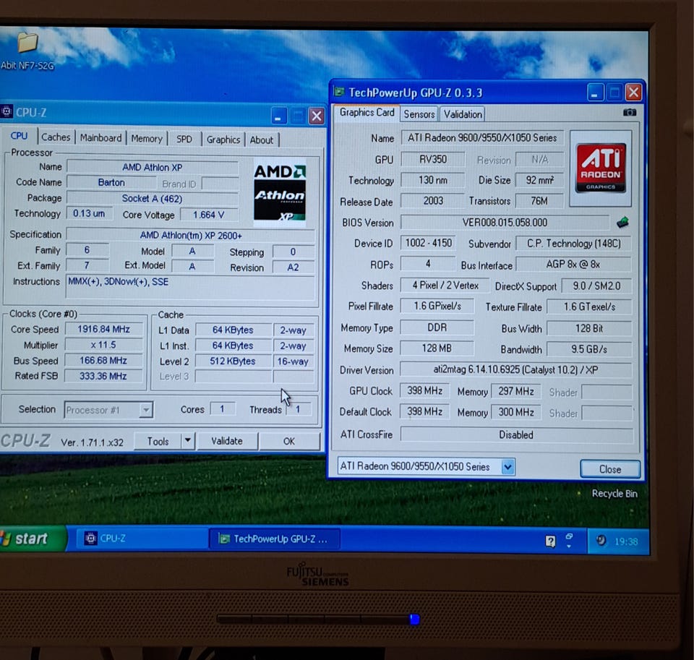Expand the ATI Radeon graphics card selector
This screenshot has width=694, height=660.
(x=508, y=466)
